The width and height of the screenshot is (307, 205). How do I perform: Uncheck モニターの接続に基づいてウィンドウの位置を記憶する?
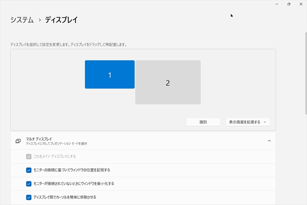tap(29, 170)
